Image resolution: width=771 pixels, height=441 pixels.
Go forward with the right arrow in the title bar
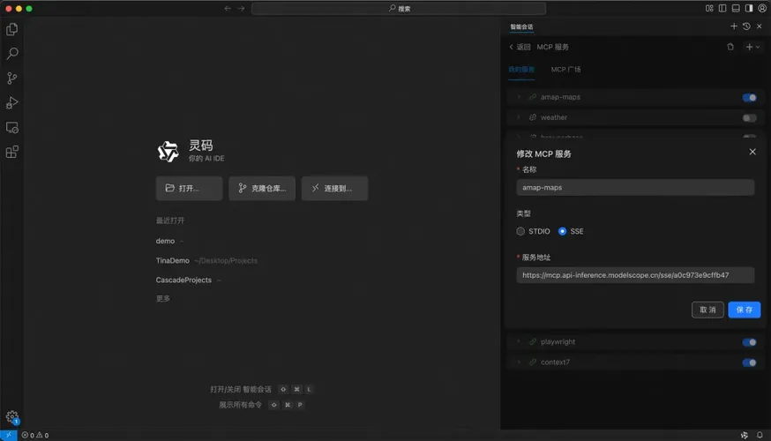pyautogui.click(x=241, y=8)
